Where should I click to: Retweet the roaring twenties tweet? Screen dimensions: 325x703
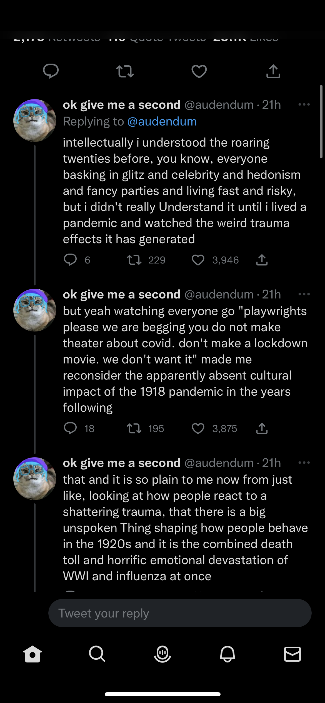[134, 260]
